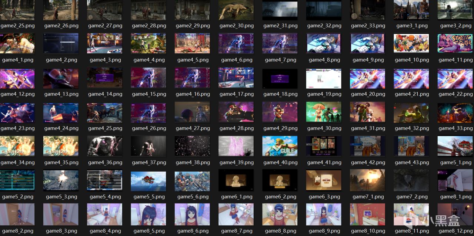Click the file name game4_25.png
Viewport: 474px width, 236px height.
coord(105,128)
